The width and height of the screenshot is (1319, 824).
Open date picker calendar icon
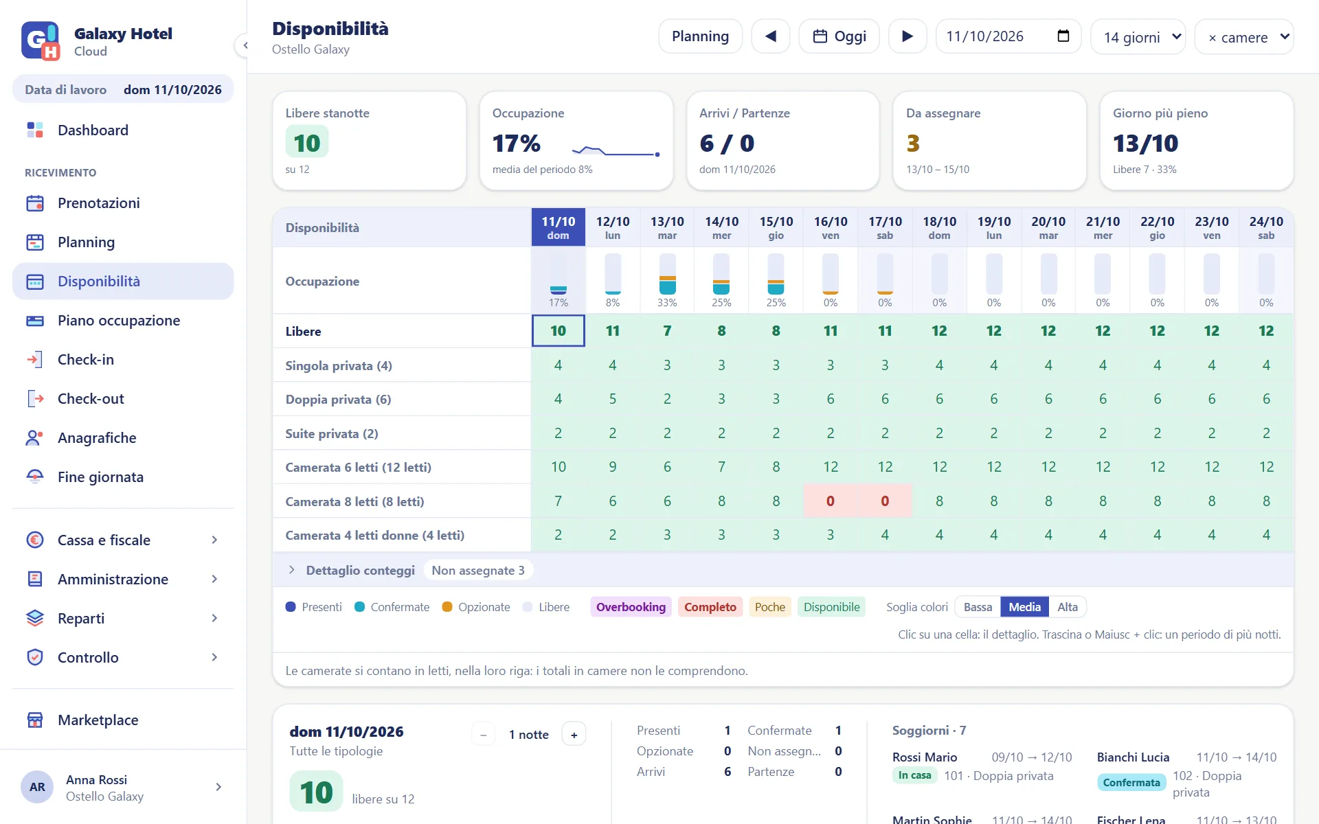pyautogui.click(x=1063, y=36)
